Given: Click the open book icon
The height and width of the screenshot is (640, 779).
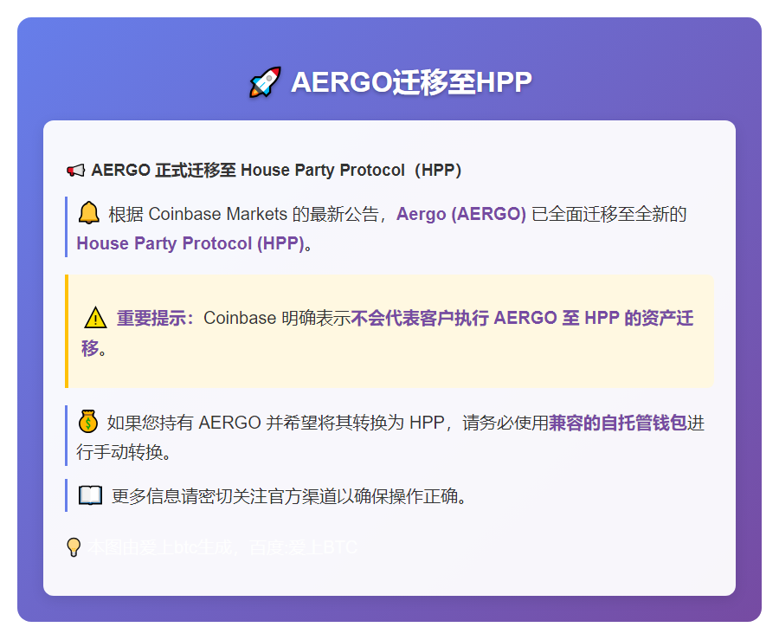Looking at the screenshot, I should click(x=89, y=495).
